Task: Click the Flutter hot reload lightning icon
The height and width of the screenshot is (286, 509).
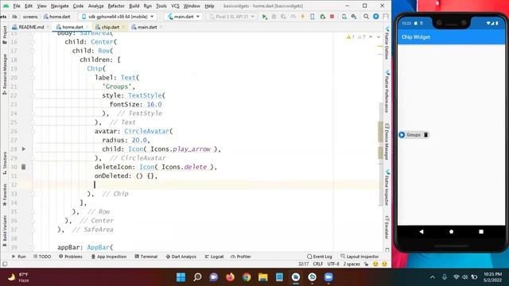Action: [x=302, y=17]
